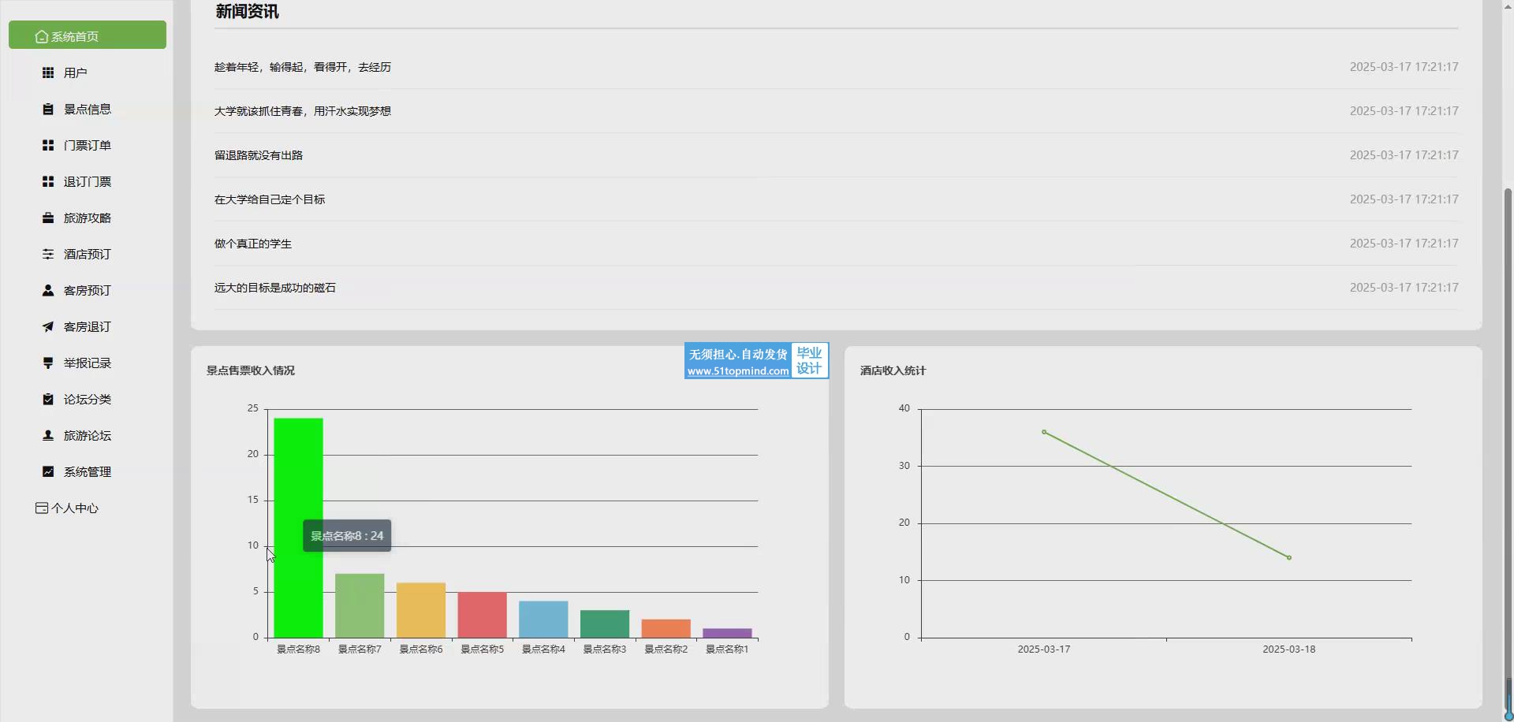Click the briefcase icon beside 旅游攻略
Viewport: 1514px width, 722px height.
(48, 218)
